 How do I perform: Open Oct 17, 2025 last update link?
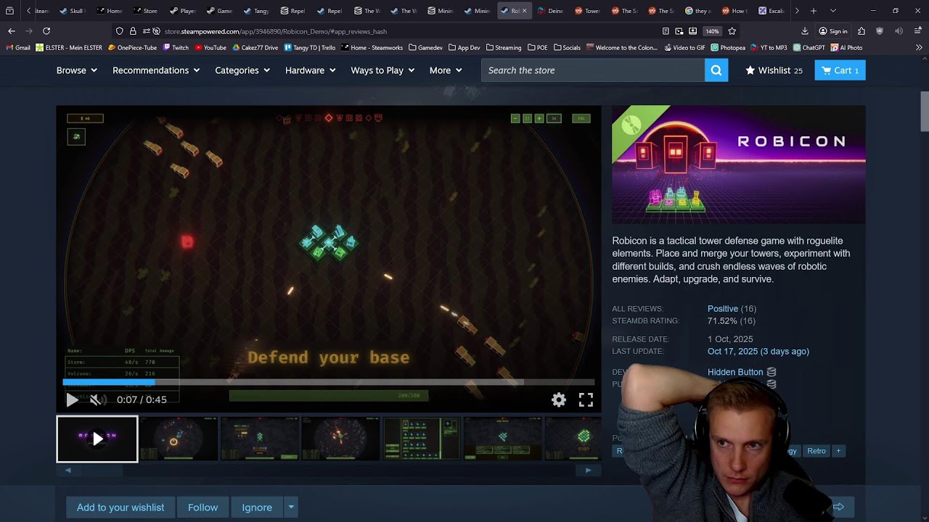[758, 351]
